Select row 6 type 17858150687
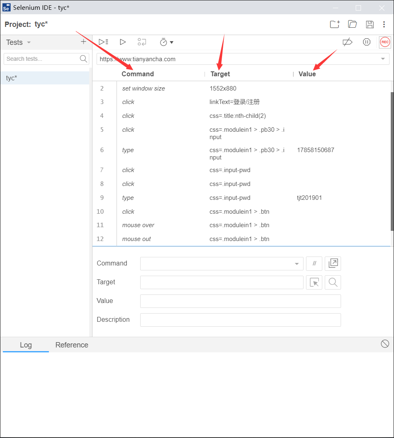This screenshot has width=394, height=438. [x=242, y=153]
